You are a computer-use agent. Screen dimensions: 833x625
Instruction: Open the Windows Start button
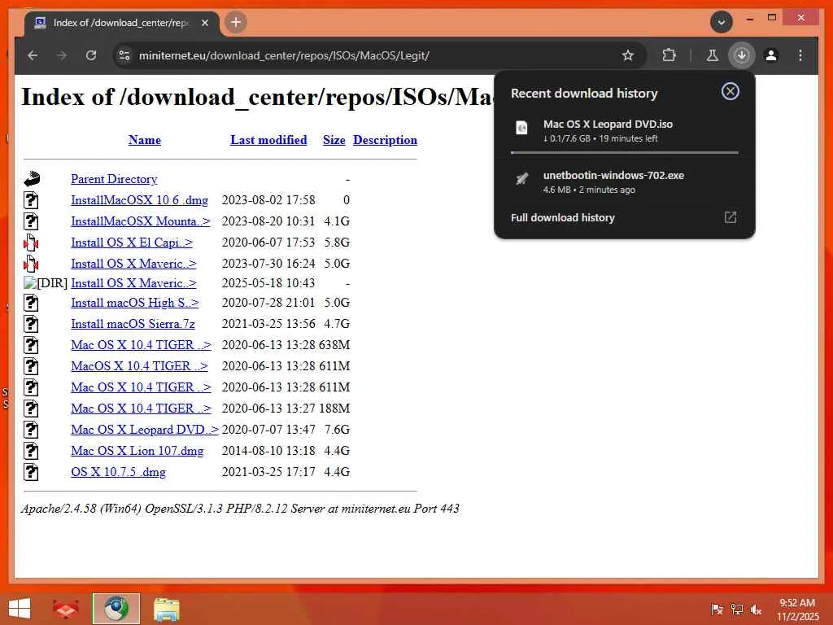pos(20,609)
